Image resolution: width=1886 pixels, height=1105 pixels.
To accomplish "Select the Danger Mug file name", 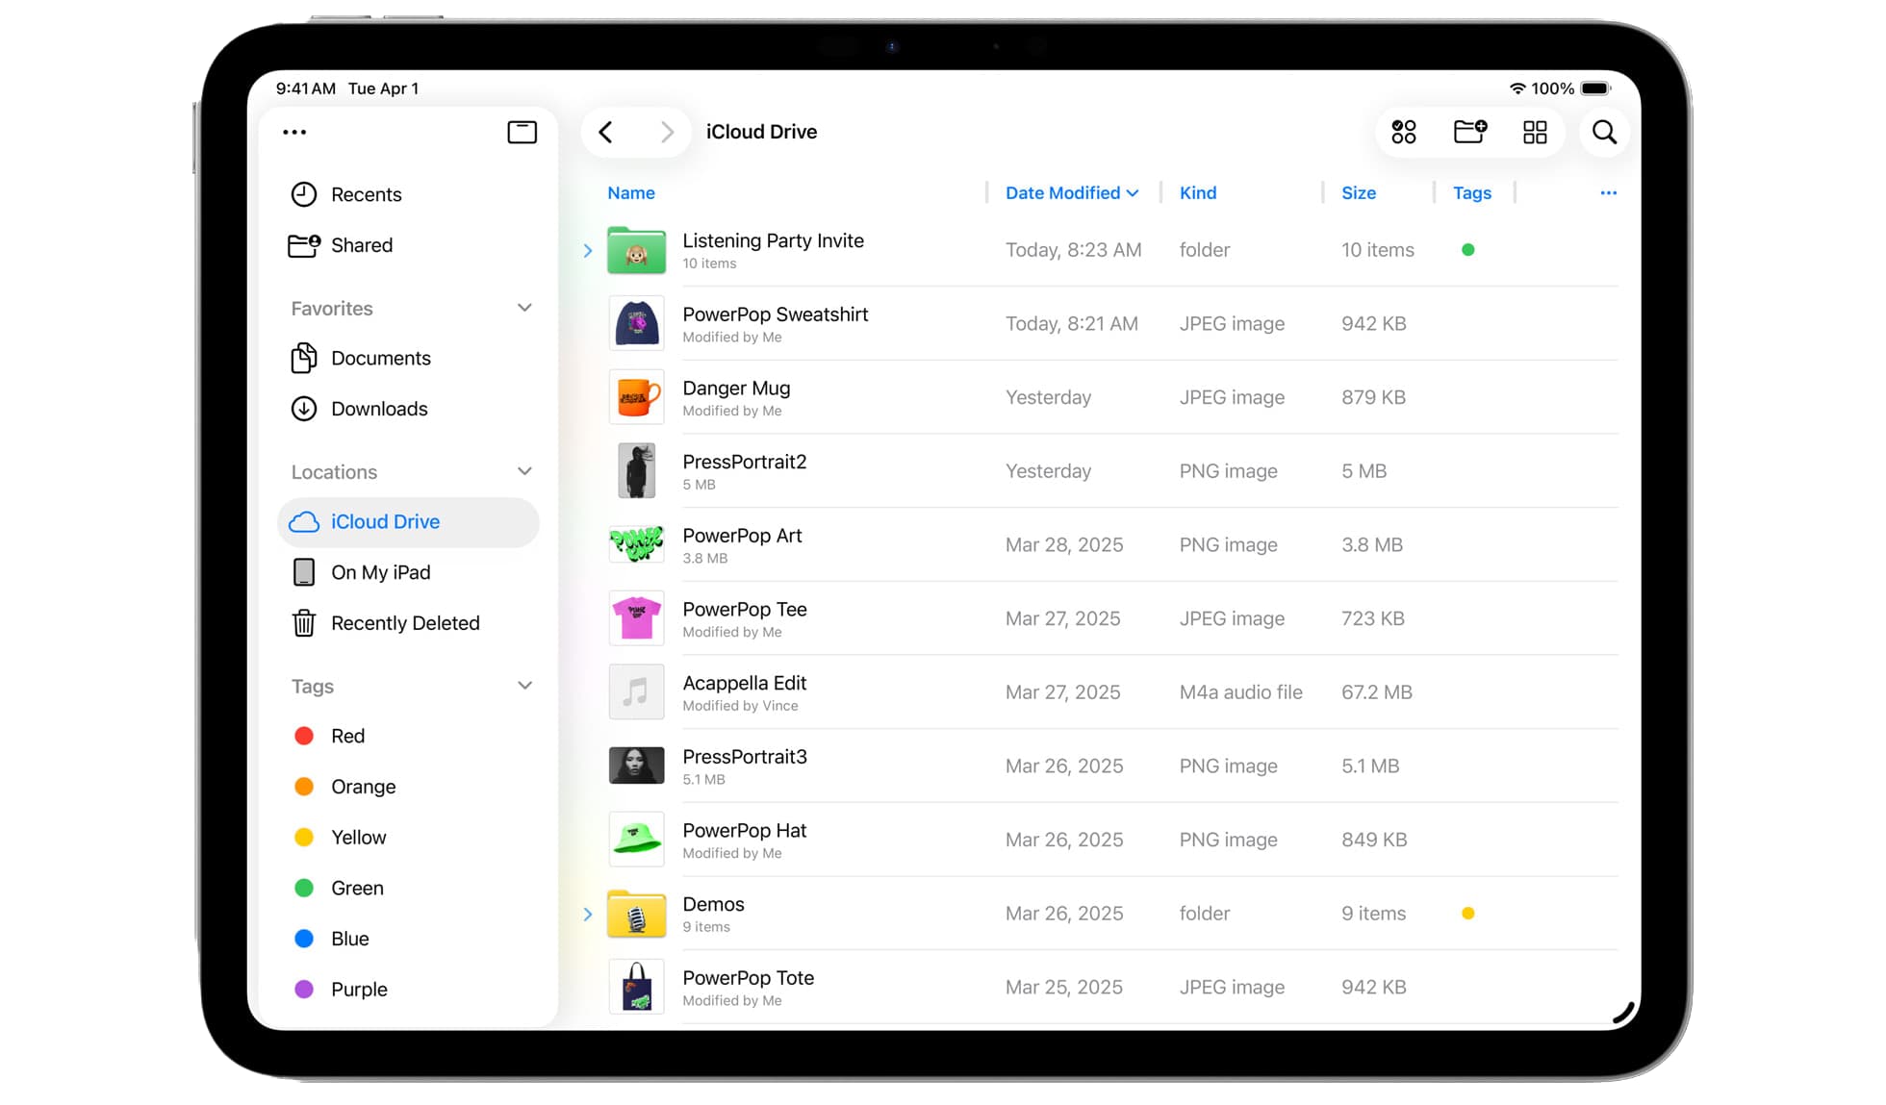I will tap(736, 389).
